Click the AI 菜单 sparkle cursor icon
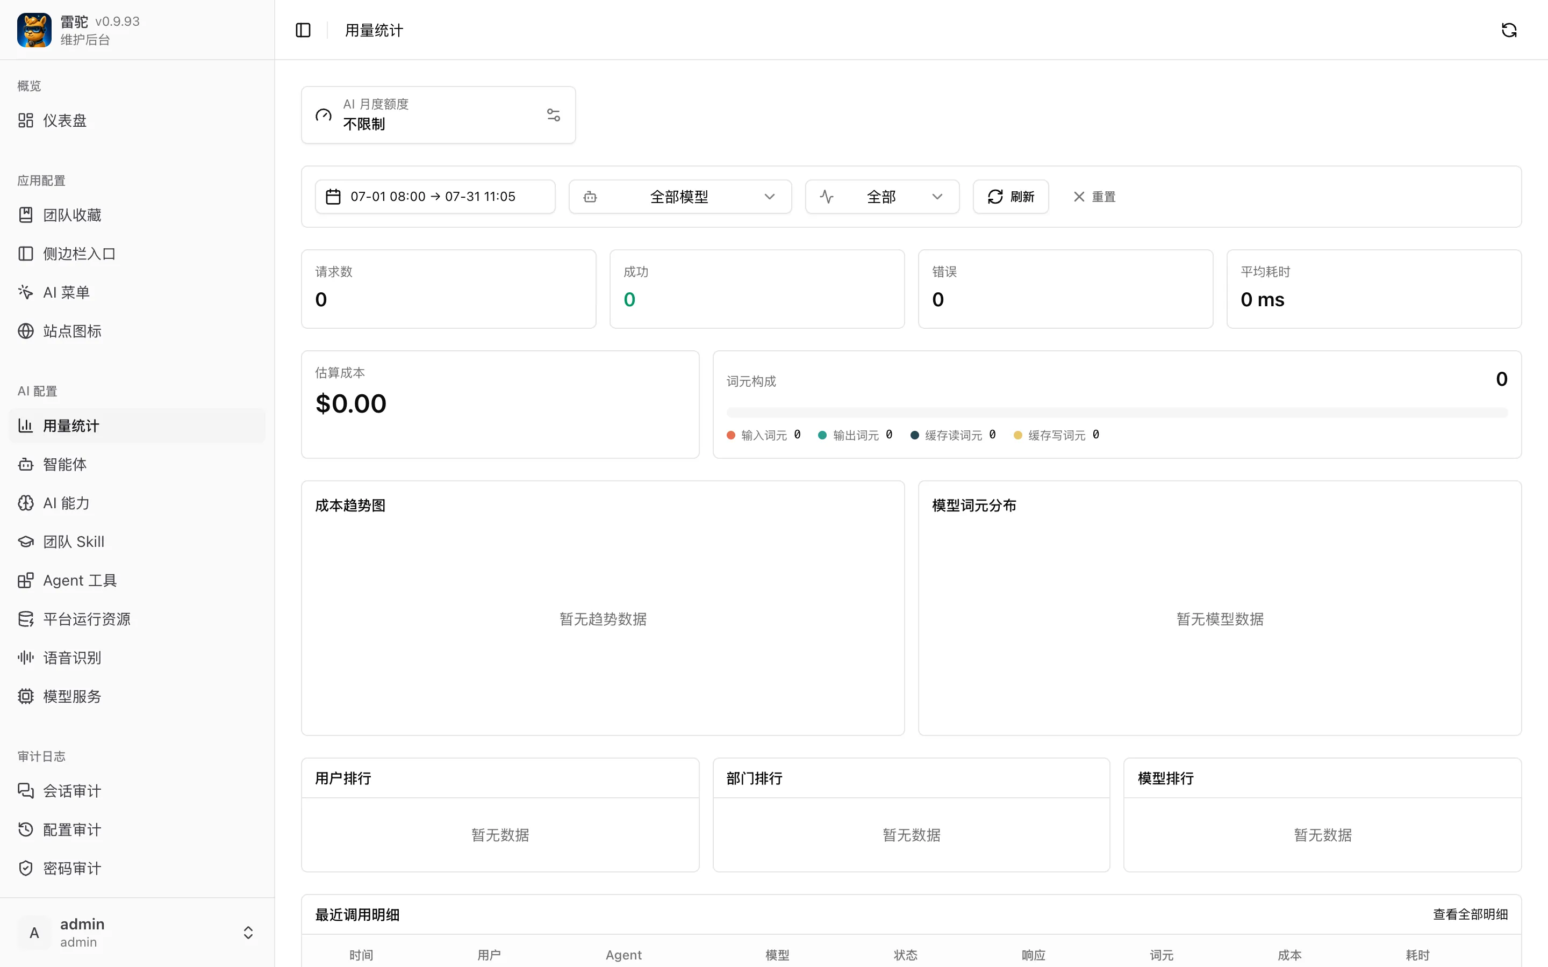1548x967 pixels. point(26,292)
